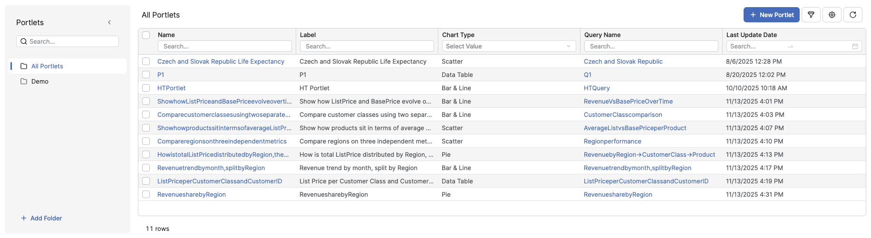Select the All Portlets folder
Screen dimensions: 871x238
pos(47,66)
